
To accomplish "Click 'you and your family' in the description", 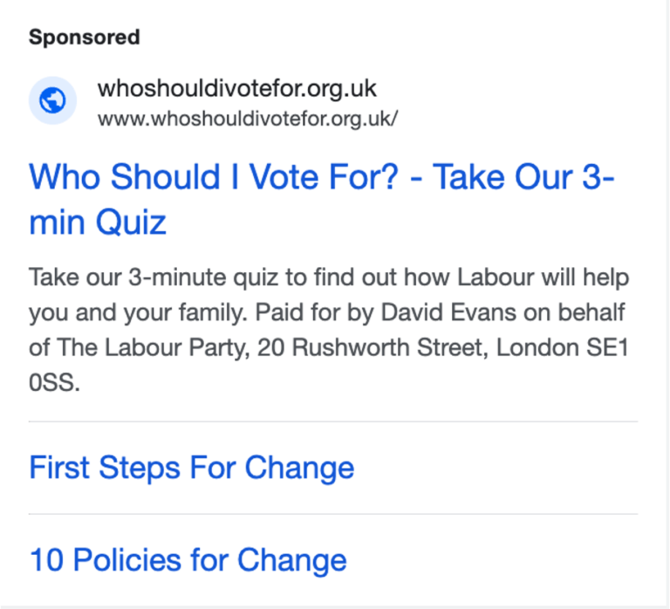I will pyautogui.click(x=138, y=313).
